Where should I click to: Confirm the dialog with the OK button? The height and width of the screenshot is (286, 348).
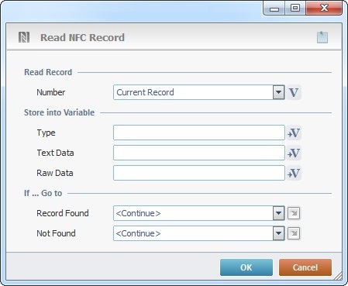246,267
